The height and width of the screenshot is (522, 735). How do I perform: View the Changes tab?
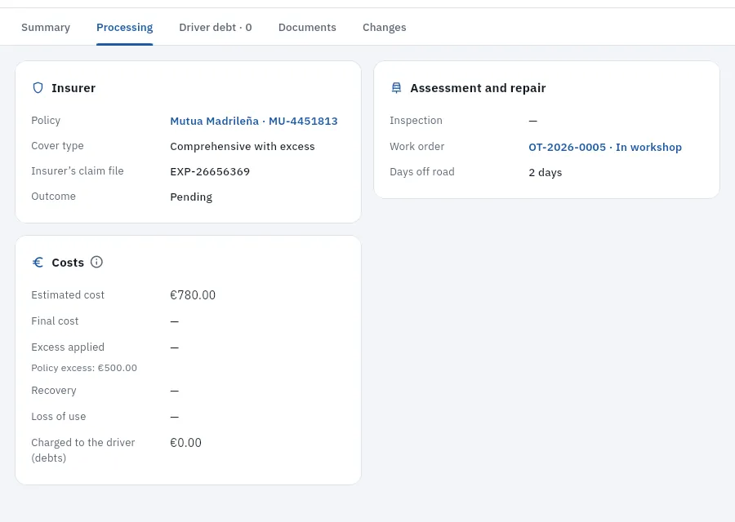(385, 27)
